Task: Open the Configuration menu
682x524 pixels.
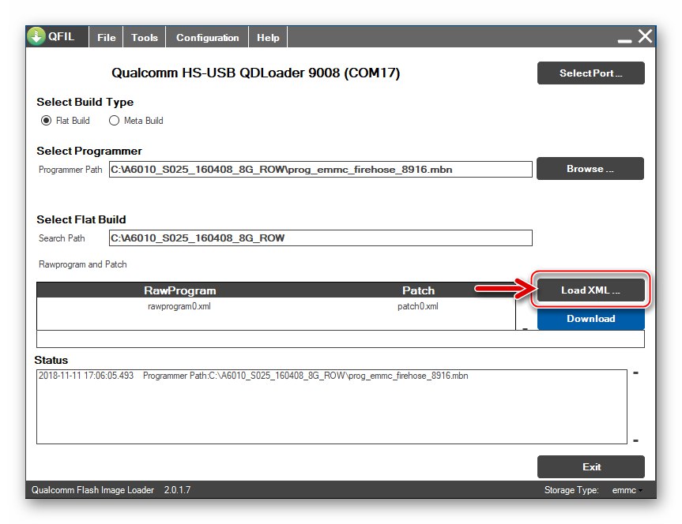Action: [x=207, y=37]
